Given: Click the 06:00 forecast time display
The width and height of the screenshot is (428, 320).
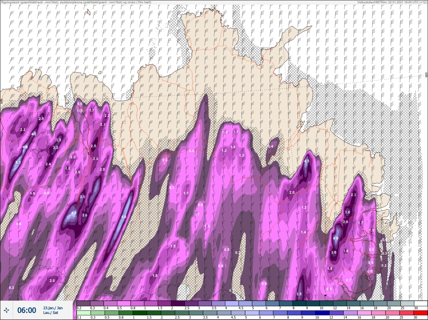Looking at the screenshot, I should [27, 310].
